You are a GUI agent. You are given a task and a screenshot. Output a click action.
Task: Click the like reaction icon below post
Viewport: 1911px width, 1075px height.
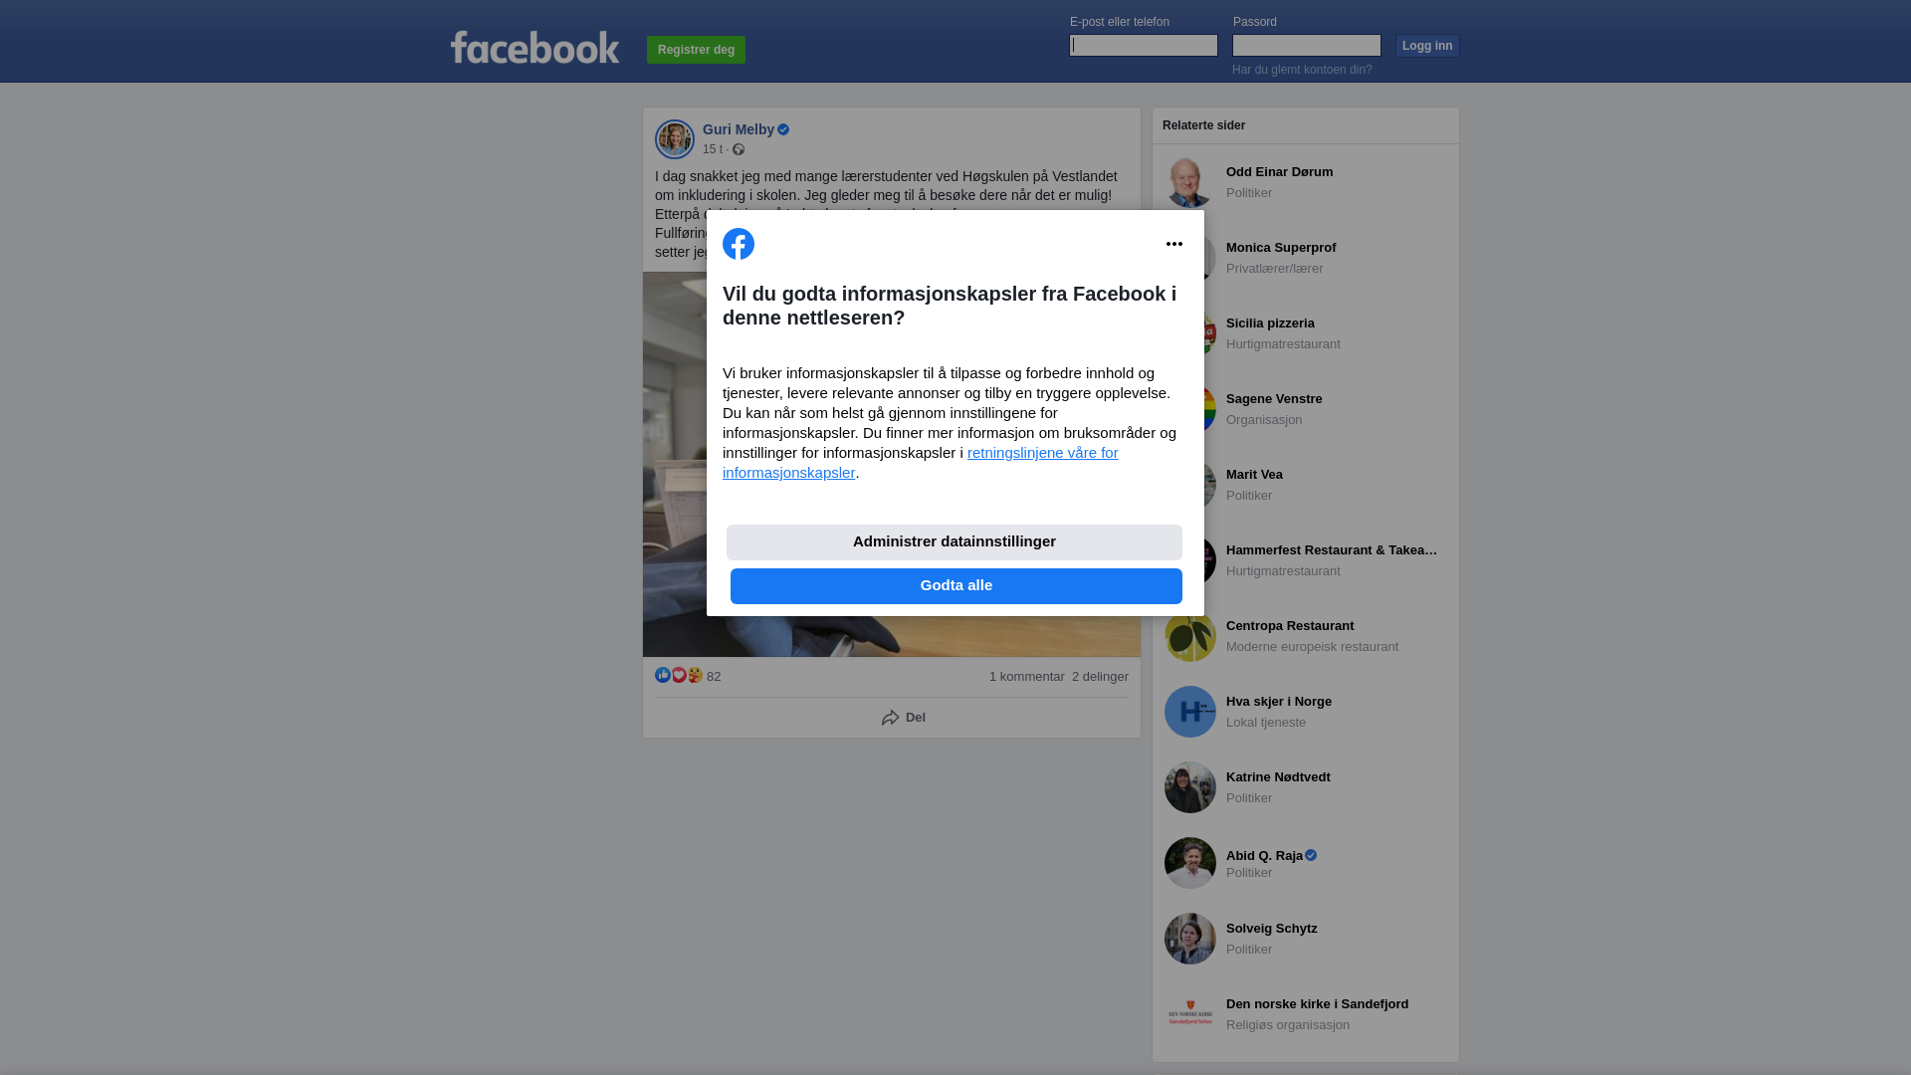pos(663,675)
